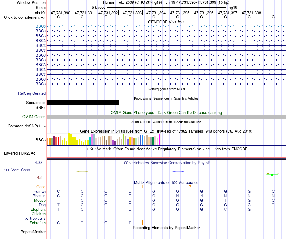Open the OMIM Gene Phenotypes track title

[x=166, y=112]
